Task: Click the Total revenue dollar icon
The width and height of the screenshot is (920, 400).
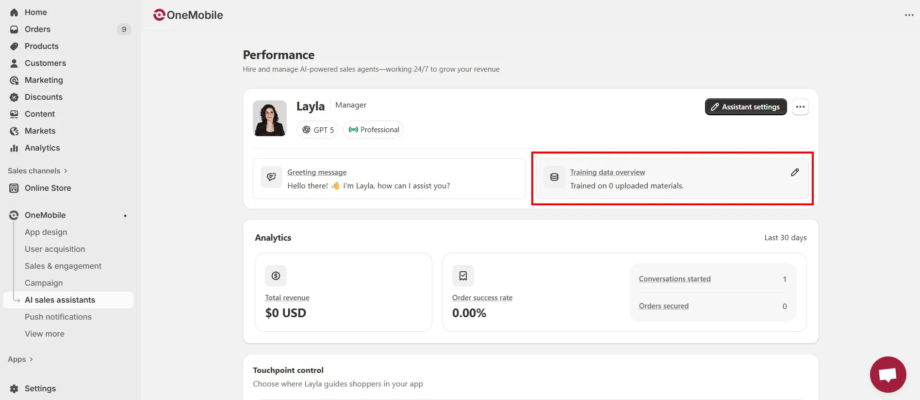Action: (276, 276)
